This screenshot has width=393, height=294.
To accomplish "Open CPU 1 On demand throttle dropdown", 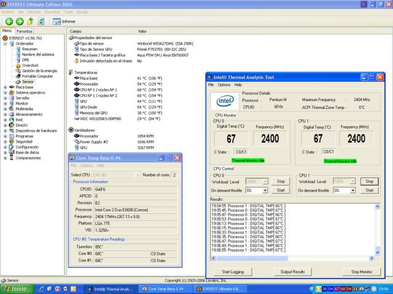I will point(352,190).
